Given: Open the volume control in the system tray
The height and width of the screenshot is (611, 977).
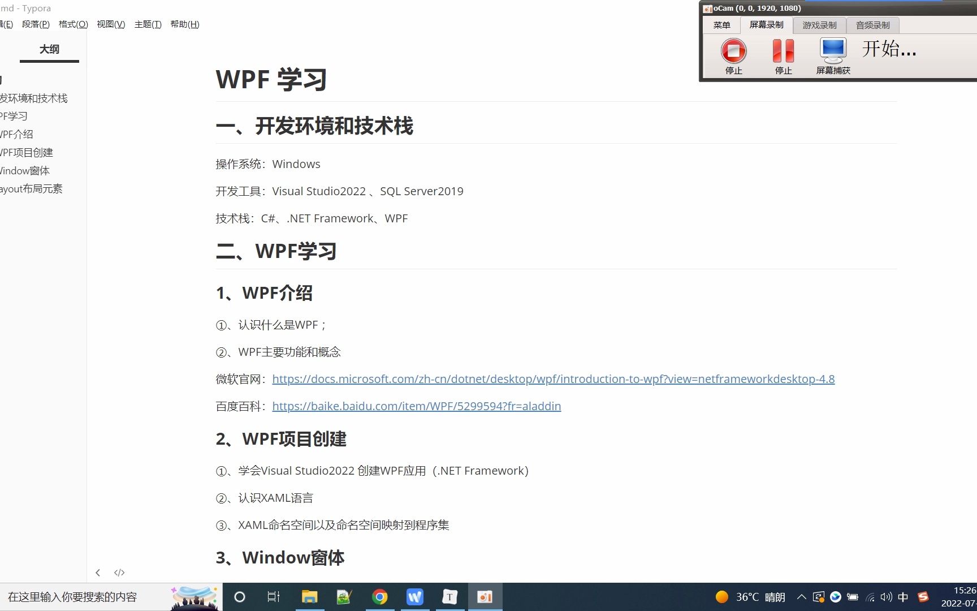Looking at the screenshot, I should point(885,597).
